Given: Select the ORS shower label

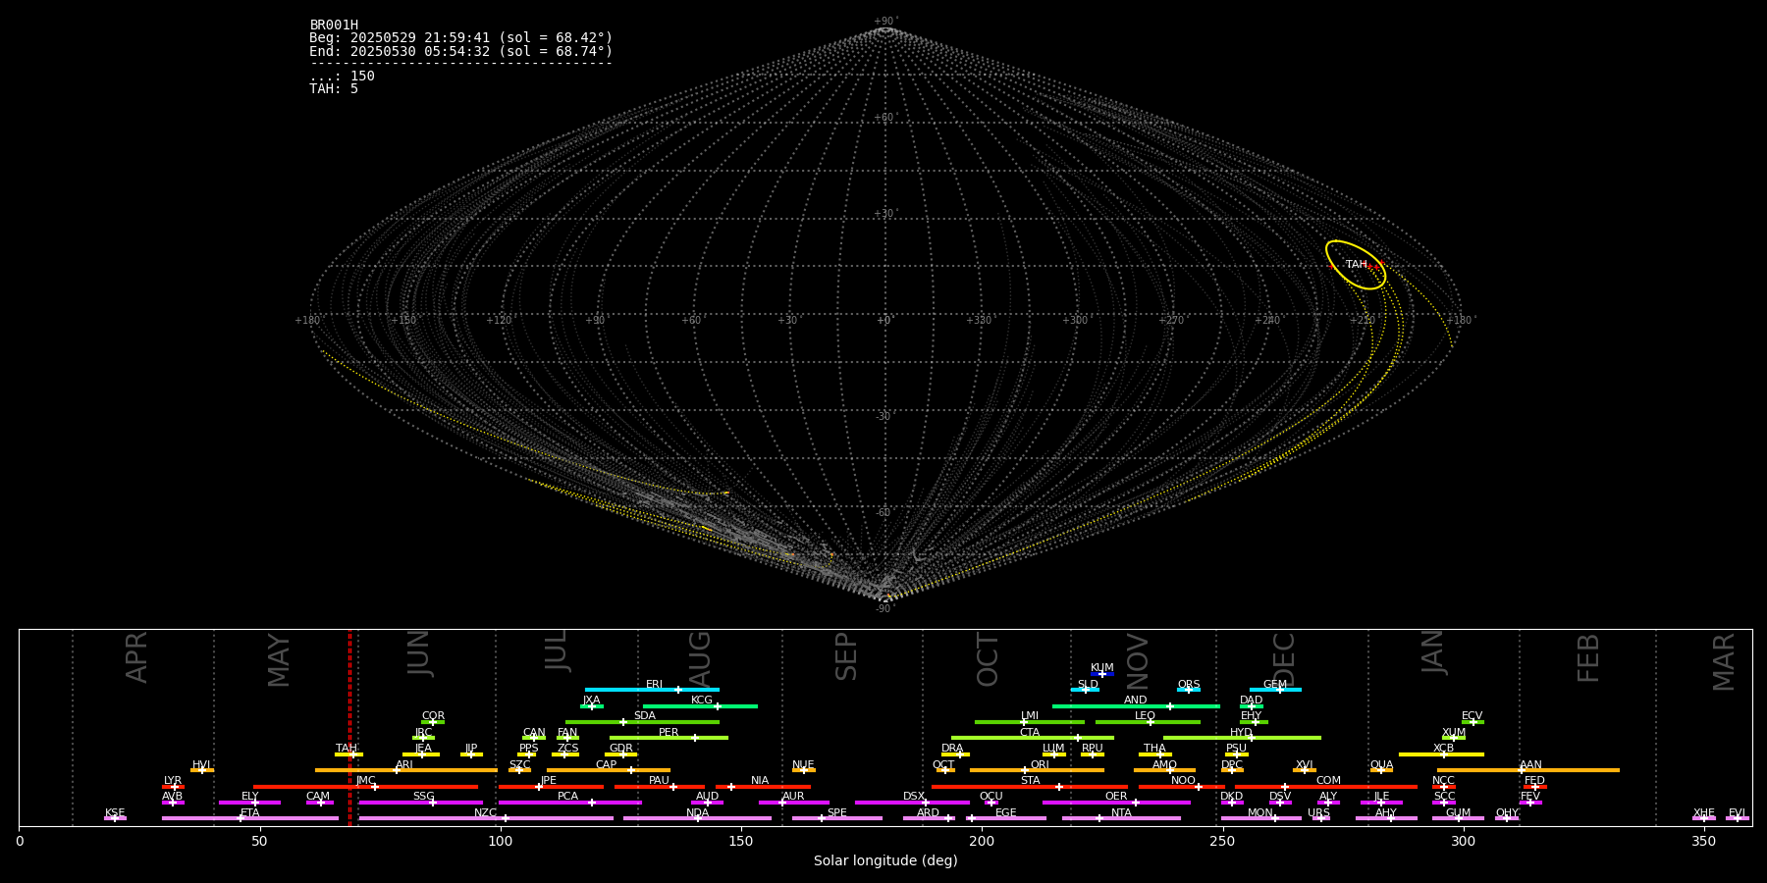Looking at the screenshot, I should (1188, 685).
